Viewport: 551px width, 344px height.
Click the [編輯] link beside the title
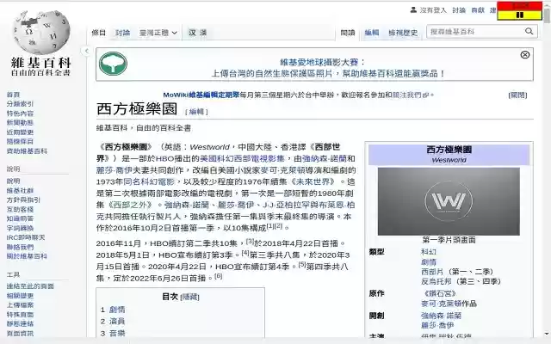(196, 112)
